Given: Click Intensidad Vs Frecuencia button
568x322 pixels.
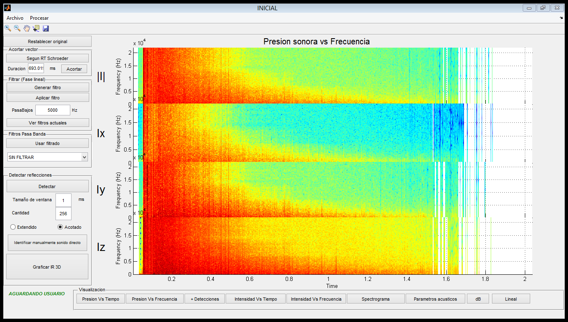Looking at the screenshot, I should pos(316,299).
